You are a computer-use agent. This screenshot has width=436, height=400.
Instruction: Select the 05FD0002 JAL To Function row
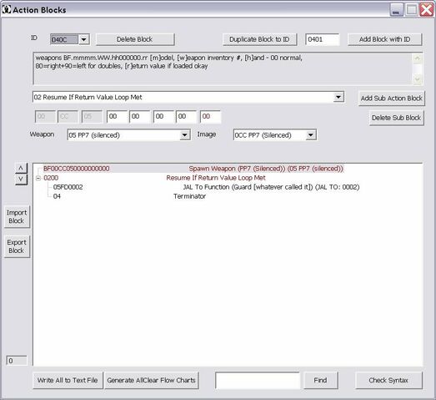click(x=206, y=187)
